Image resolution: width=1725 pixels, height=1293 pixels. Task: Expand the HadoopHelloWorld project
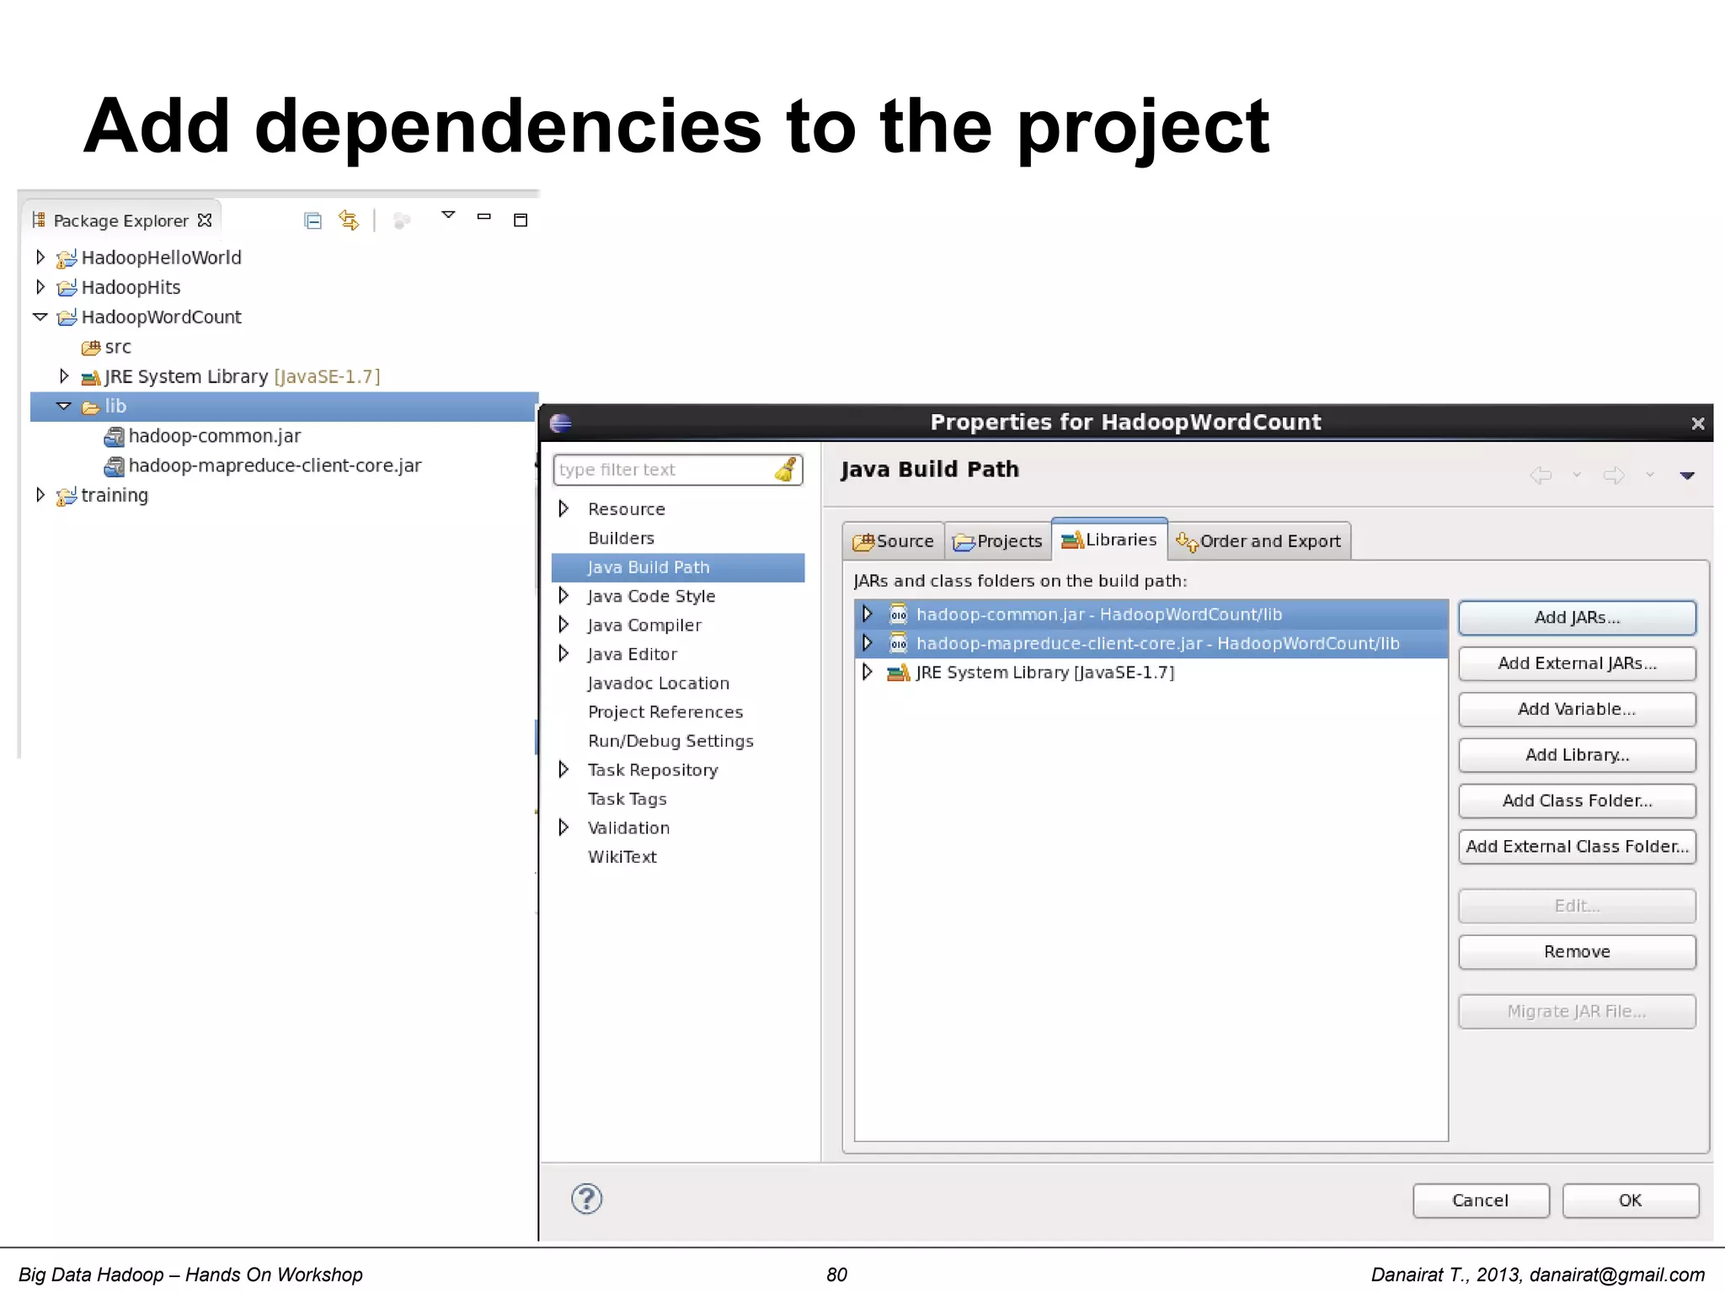40,257
